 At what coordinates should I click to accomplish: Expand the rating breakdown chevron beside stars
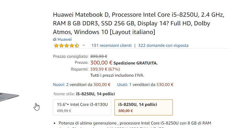pos(84,45)
